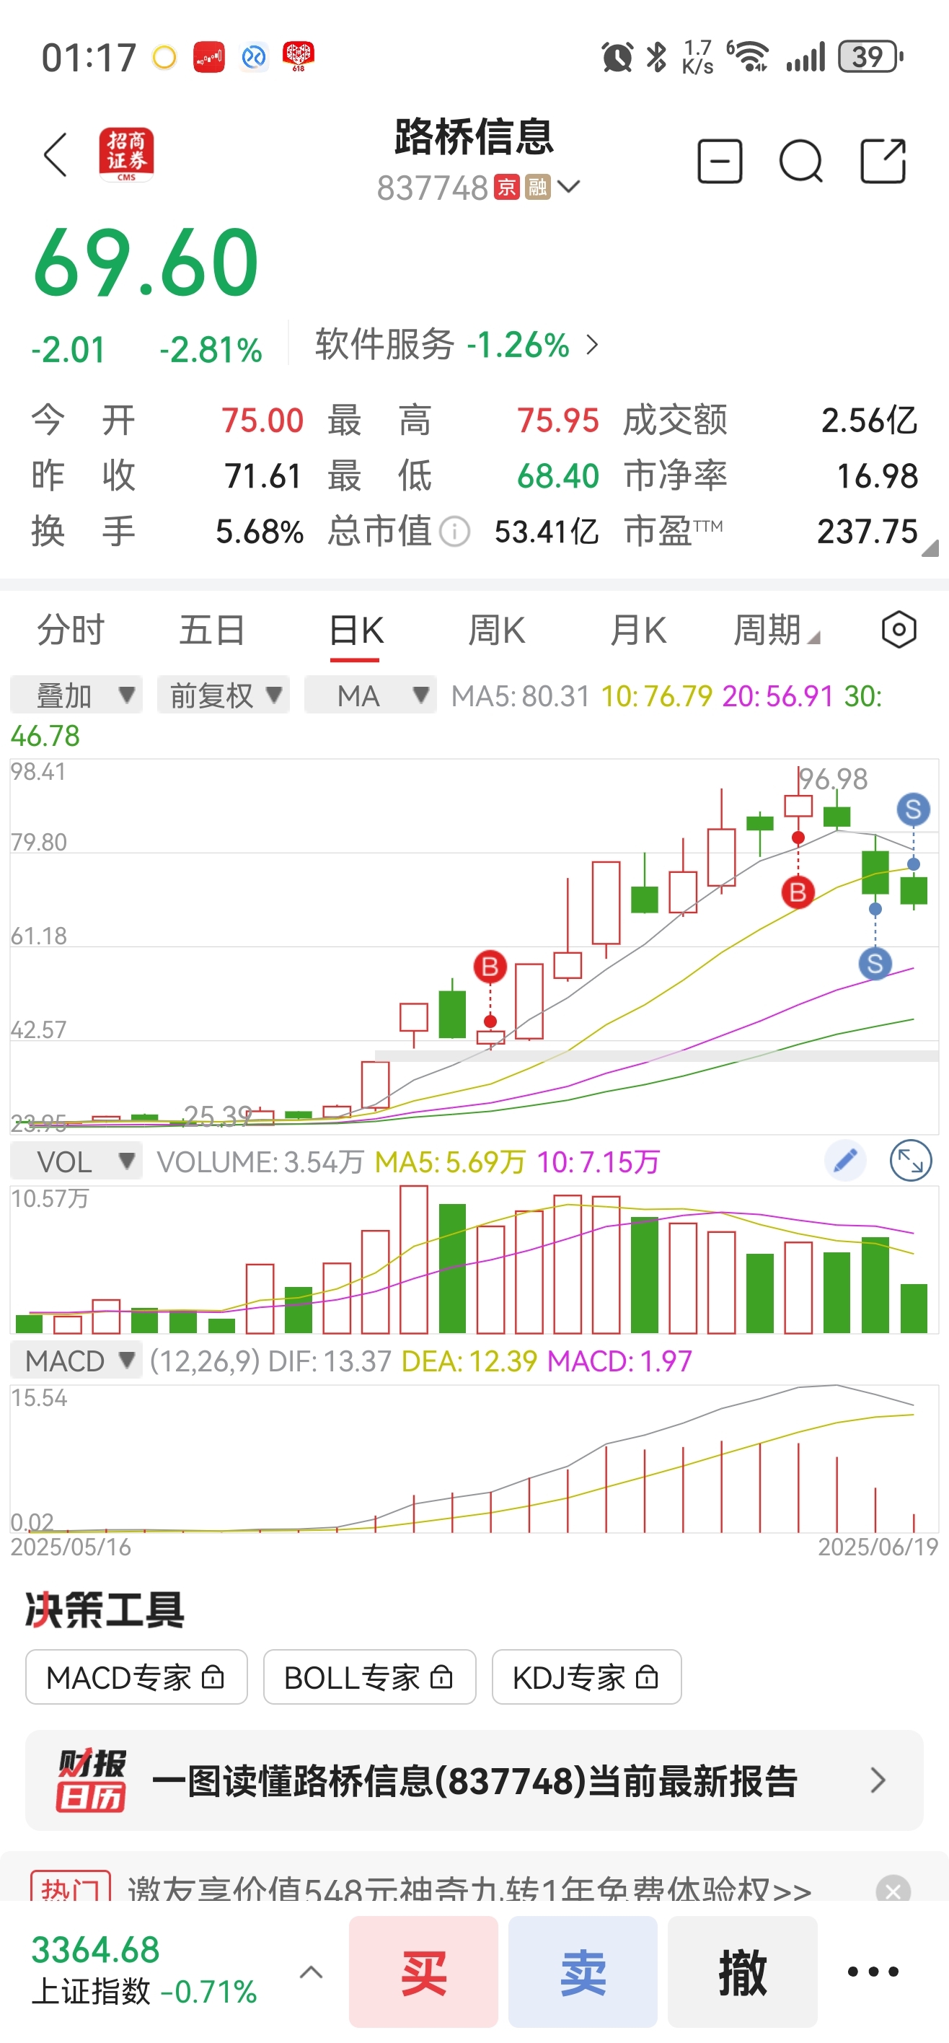Tap the candlestick chart peak 96.98
This screenshot has height=2043, width=949.
tap(832, 779)
